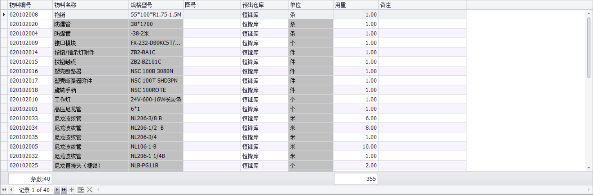The width and height of the screenshot is (593, 195).
Task: Click the 物料名称 column header
Action: (x=90, y=5)
